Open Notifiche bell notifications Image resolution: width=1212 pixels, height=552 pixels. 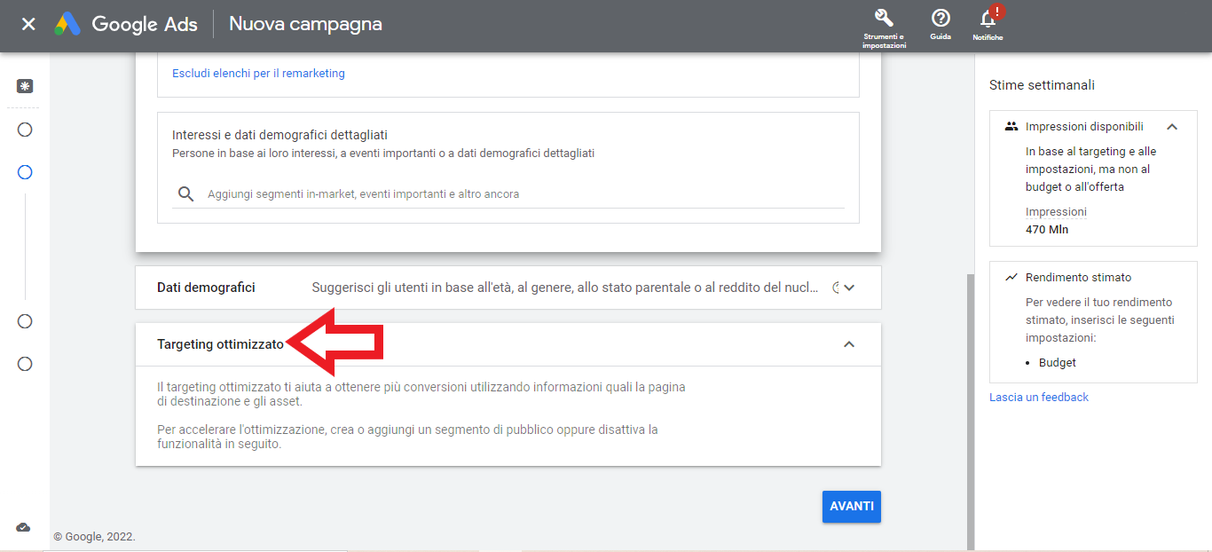(x=988, y=20)
